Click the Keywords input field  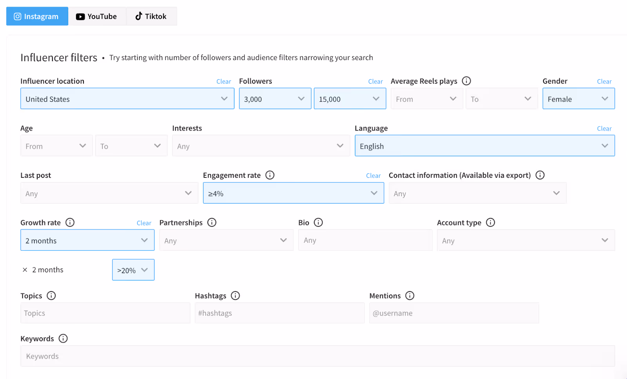pos(317,356)
